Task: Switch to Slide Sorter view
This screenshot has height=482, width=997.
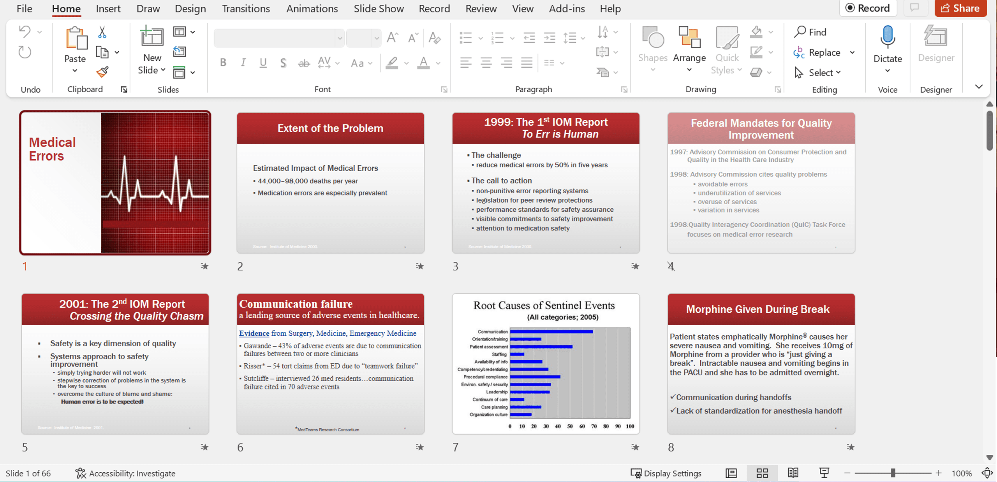Action: tap(762, 473)
